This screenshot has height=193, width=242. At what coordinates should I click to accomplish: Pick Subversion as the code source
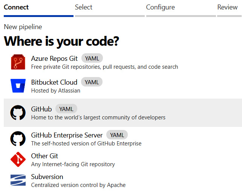click(123, 180)
